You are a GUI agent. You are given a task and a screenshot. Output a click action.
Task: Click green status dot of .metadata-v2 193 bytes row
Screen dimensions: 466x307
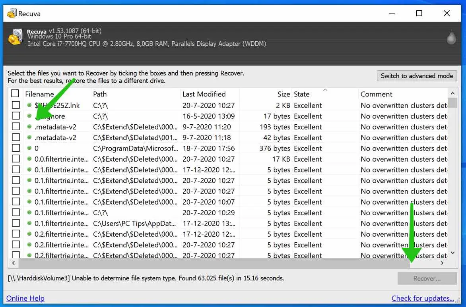29,127
